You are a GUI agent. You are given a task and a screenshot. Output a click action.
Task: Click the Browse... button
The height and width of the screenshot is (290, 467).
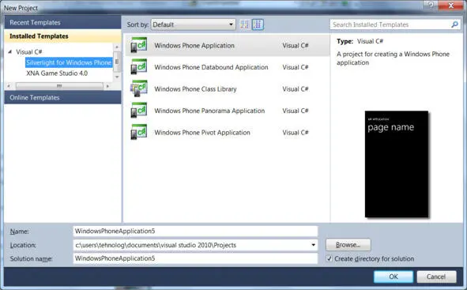tap(348, 245)
